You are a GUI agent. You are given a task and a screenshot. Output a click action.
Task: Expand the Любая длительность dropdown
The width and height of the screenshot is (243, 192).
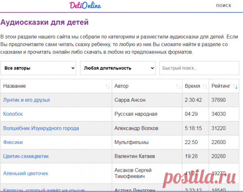click(118, 68)
